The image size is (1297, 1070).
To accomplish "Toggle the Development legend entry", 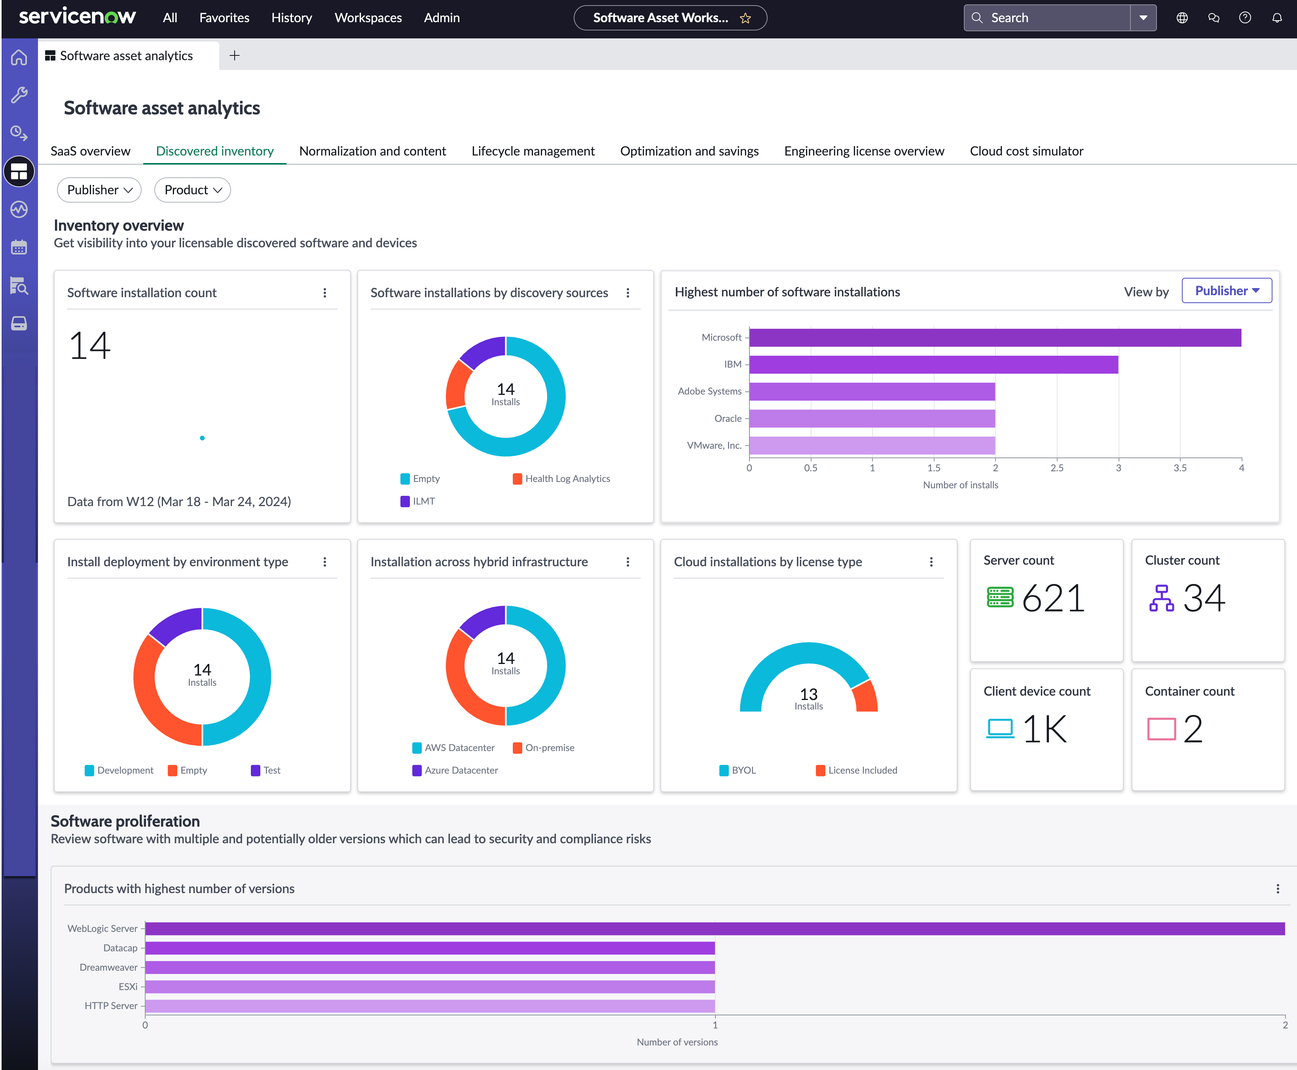I will point(119,770).
